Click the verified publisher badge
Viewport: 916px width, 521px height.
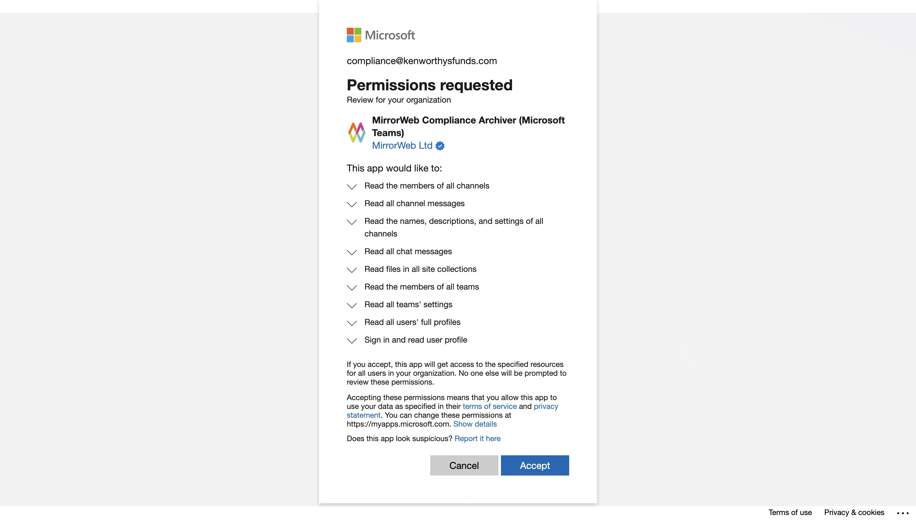[x=440, y=146]
